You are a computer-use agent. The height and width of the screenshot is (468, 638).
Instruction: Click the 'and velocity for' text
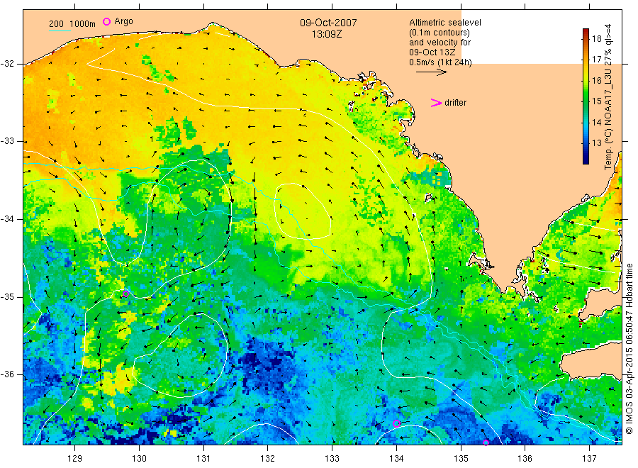point(440,43)
